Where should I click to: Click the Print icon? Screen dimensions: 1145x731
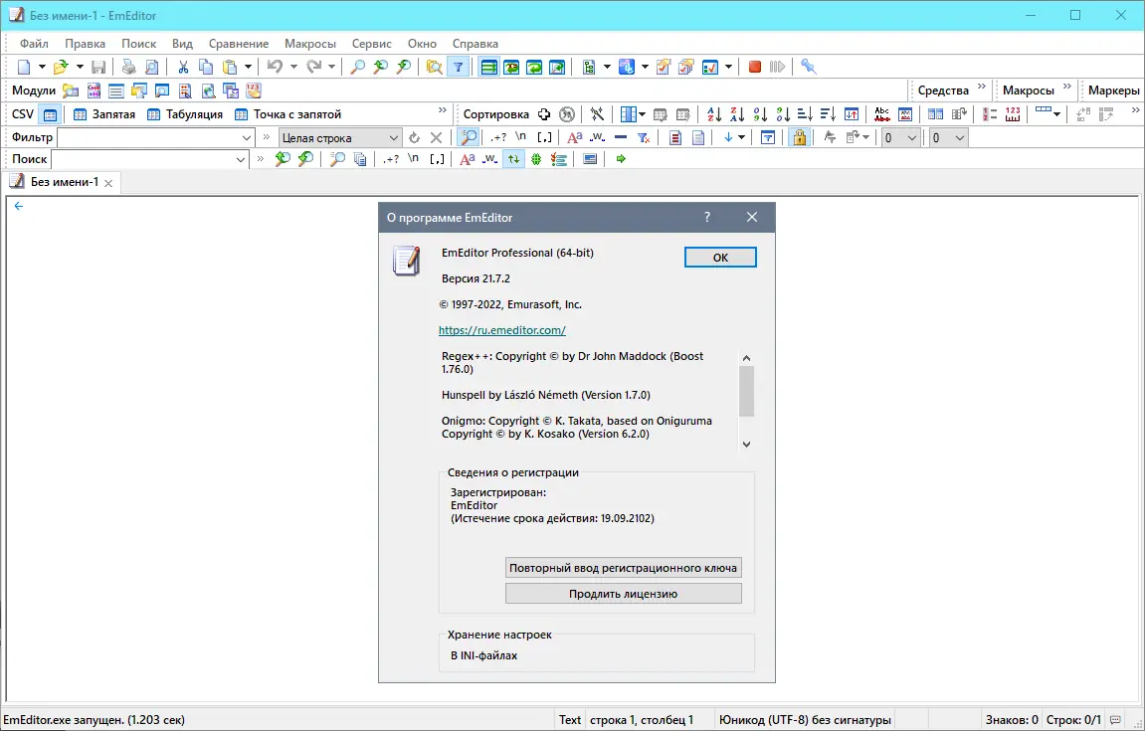pos(128,68)
